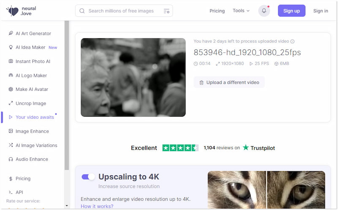
Task: Click the neural.love heart logo
Action: click(13, 11)
